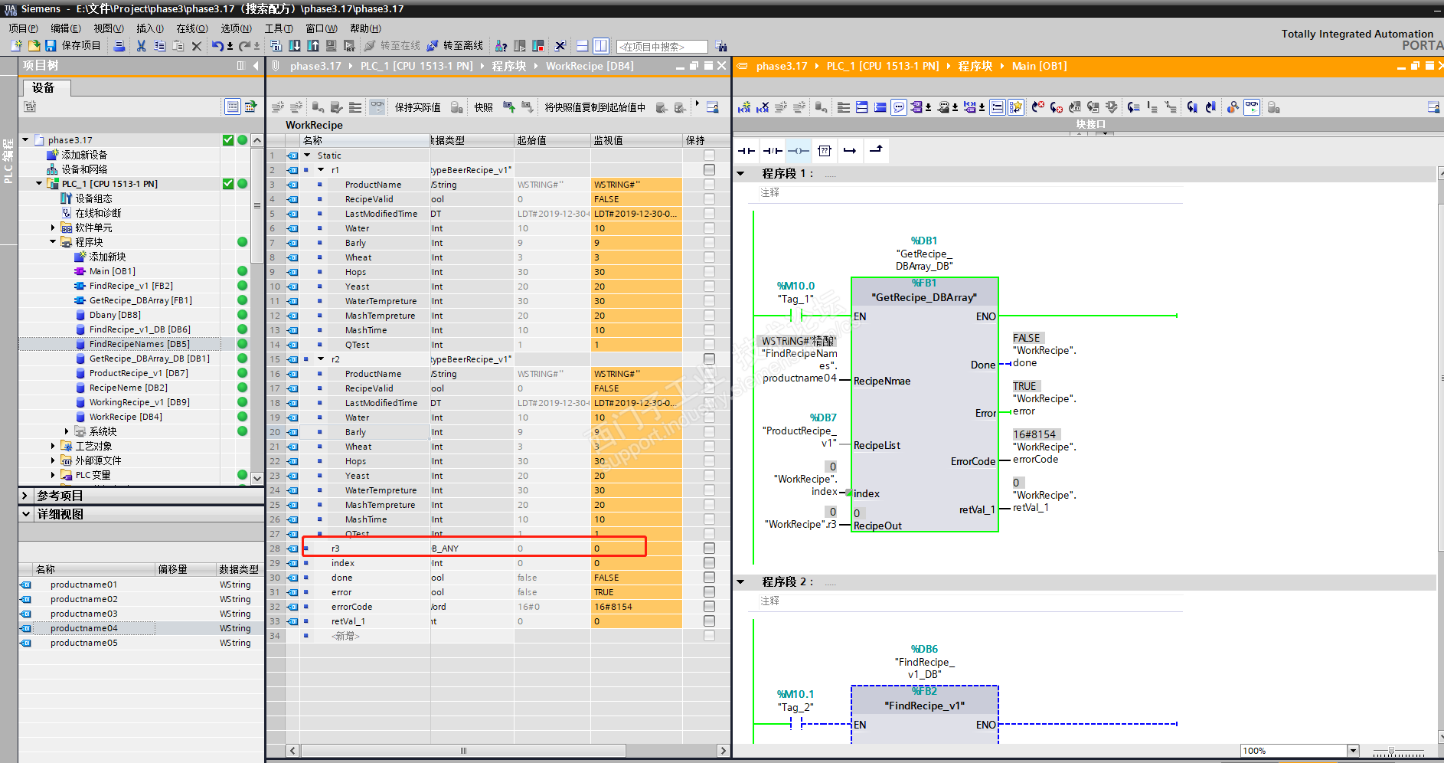This screenshot has width=1444, height=763.
Task: Click the undo arrow icon
Action: coord(217,46)
